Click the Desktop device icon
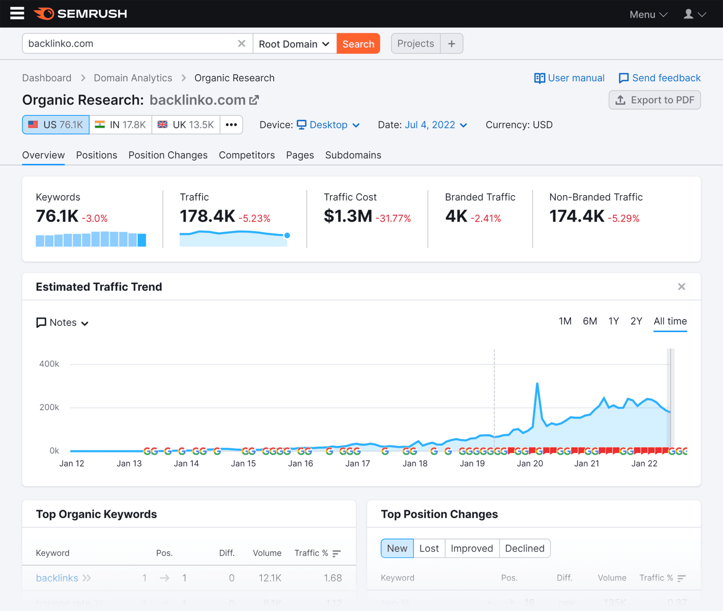723x611 pixels. click(302, 125)
